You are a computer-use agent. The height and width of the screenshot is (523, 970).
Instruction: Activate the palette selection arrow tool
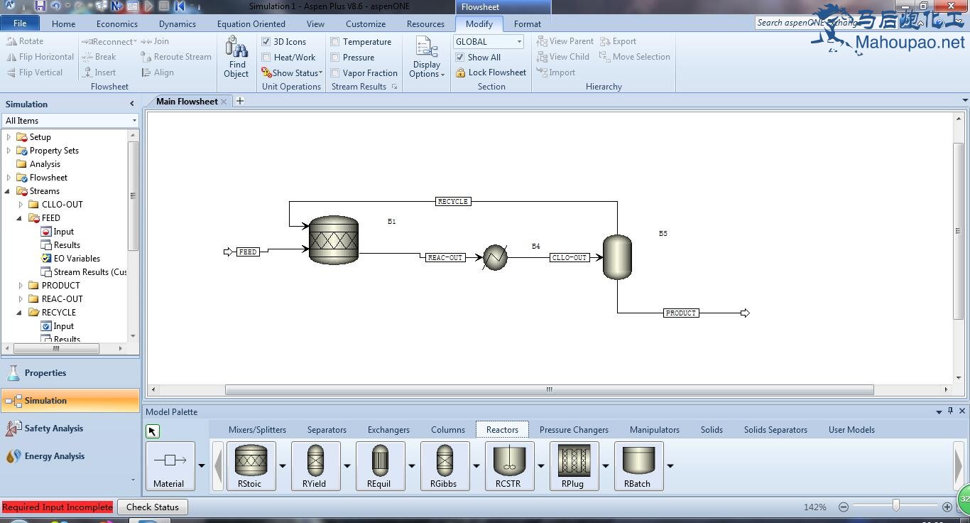pos(153,431)
